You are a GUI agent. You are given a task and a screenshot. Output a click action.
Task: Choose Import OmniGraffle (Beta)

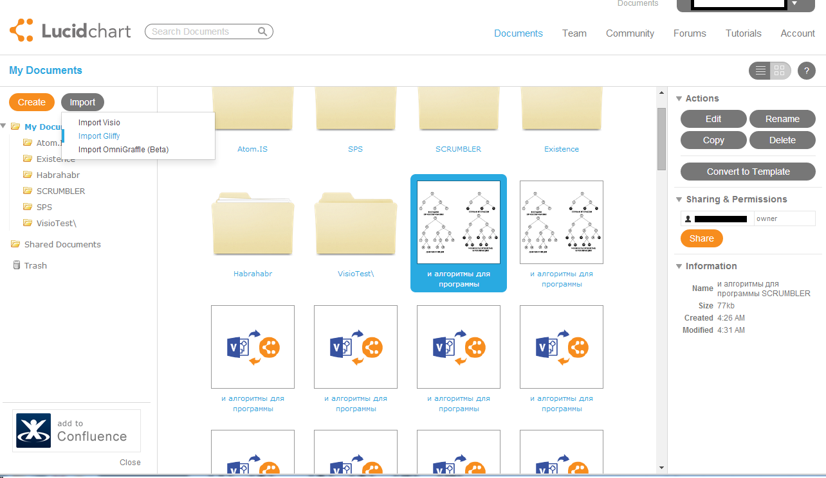click(x=124, y=150)
